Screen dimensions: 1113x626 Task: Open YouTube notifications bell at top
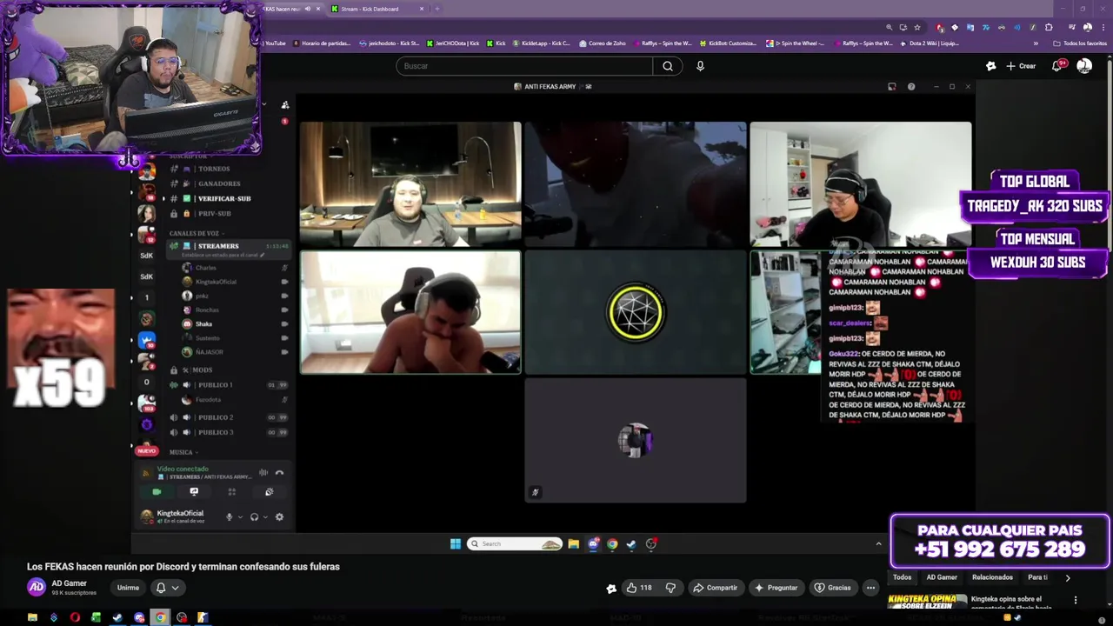tap(1057, 66)
